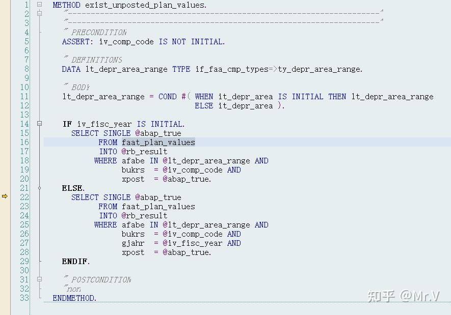Toggle the fold circle next to ELSE line

(x=39, y=188)
